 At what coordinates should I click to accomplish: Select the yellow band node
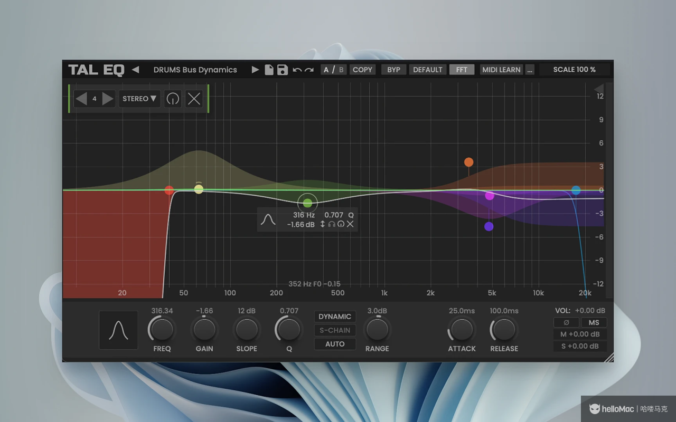(199, 189)
